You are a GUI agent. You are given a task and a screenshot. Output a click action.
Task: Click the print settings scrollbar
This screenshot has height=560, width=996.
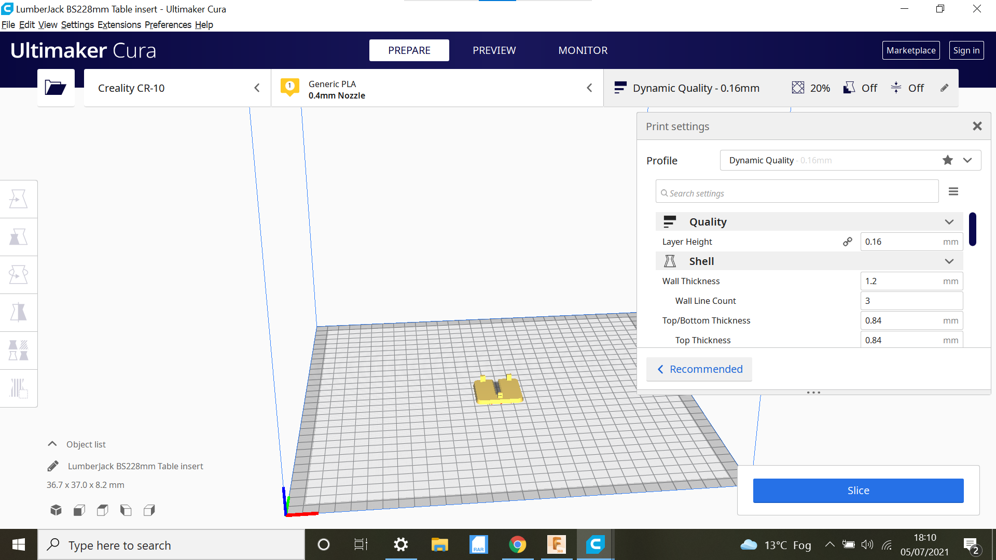tap(973, 229)
